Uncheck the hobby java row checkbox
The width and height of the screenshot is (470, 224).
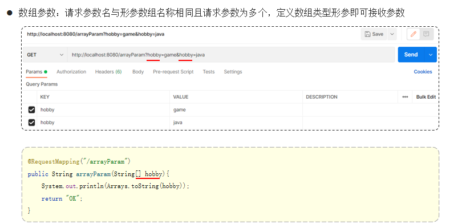pos(31,123)
